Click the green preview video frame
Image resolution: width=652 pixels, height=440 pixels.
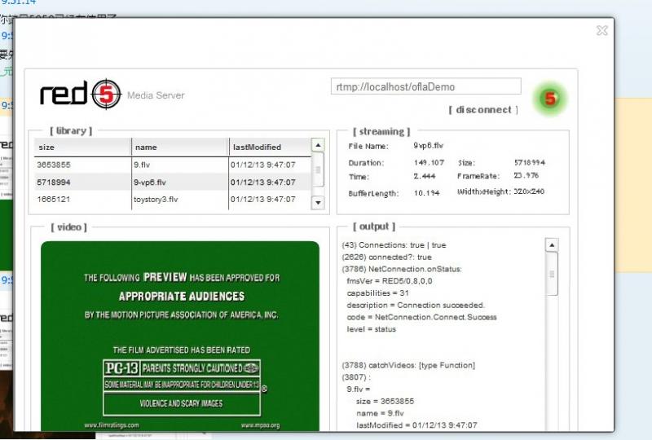pos(180,336)
